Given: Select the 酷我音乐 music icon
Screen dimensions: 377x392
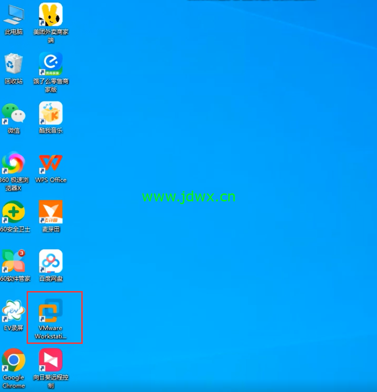Looking at the screenshot, I should pos(51,113).
